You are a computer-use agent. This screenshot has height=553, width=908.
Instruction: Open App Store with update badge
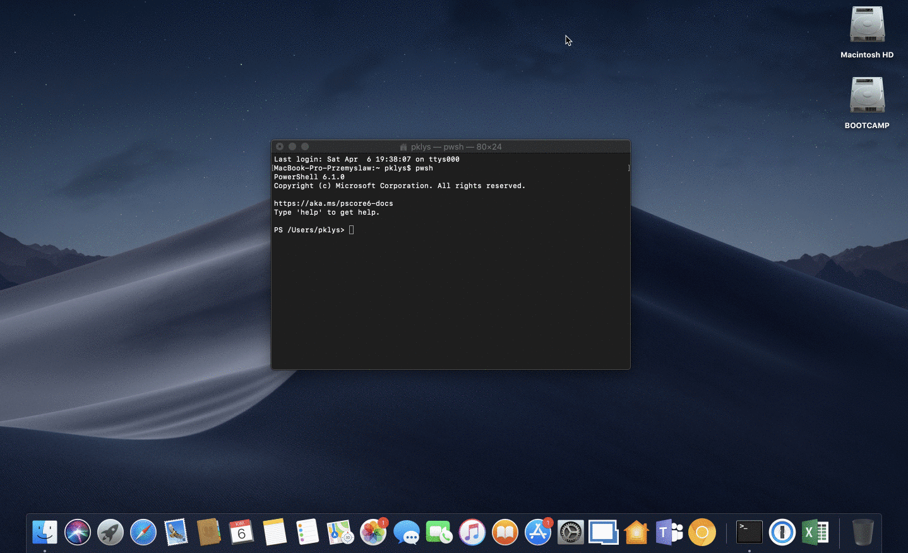point(538,532)
